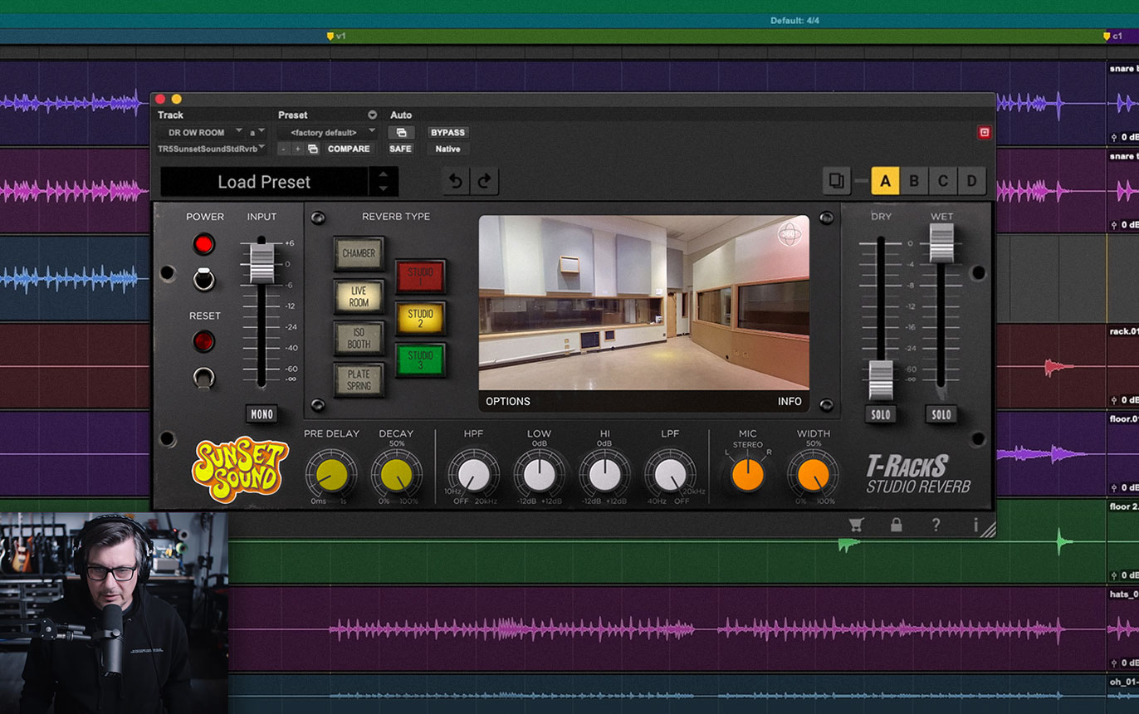Switch to preset slot B
Screen dimensions: 1139x714
pyautogui.click(x=914, y=181)
